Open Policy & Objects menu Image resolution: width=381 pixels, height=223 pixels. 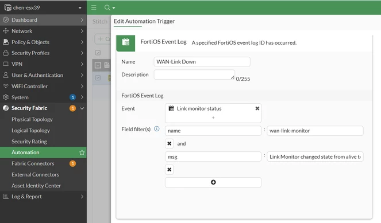tap(43, 42)
